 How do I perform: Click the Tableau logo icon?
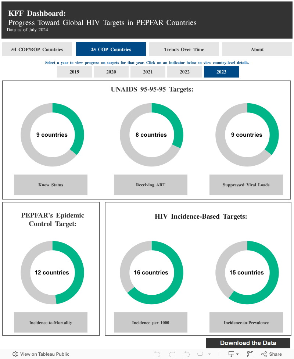(15, 354)
